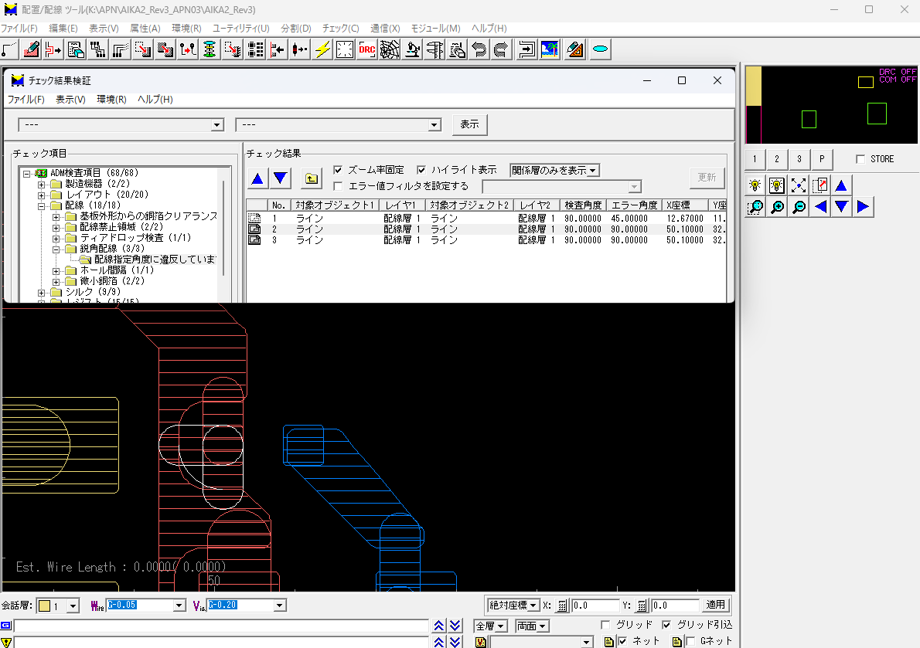Open the microscope inspection tool
This screenshot has width=920, height=648.
[412, 49]
